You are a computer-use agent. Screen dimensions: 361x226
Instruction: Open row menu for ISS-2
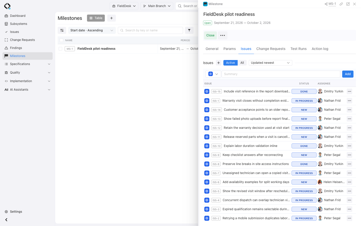point(349,218)
